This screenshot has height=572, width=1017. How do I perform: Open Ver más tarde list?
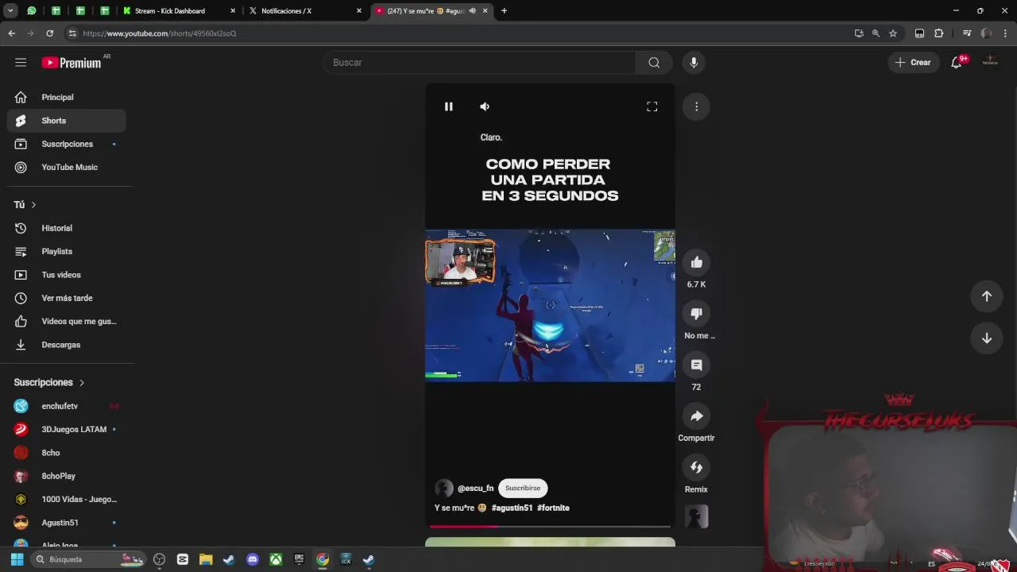(67, 298)
